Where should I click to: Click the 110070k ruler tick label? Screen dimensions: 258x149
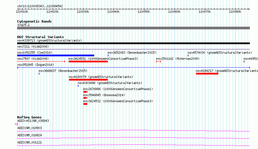click(x=205, y=12)
